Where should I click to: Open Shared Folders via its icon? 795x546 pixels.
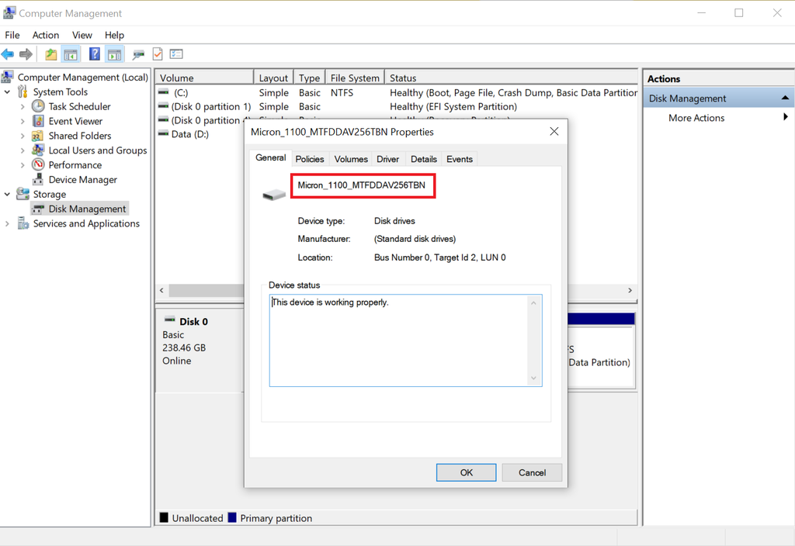click(37, 136)
